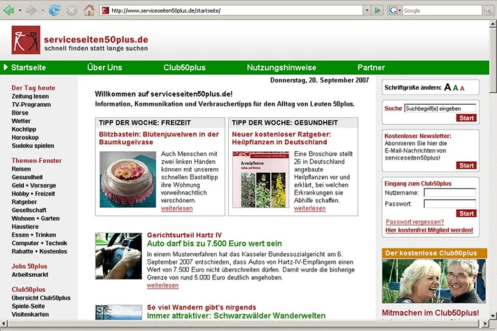Viewport: 497px width, 331px height.
Task: Go to the browser Home icon
Action: [89, 10]
